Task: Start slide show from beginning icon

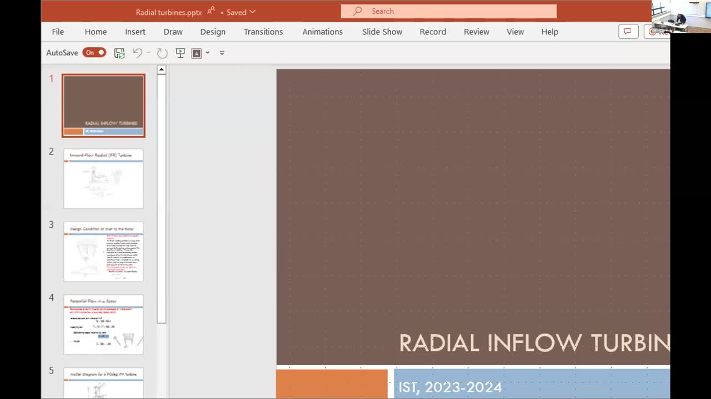Action: coord(180,53)
